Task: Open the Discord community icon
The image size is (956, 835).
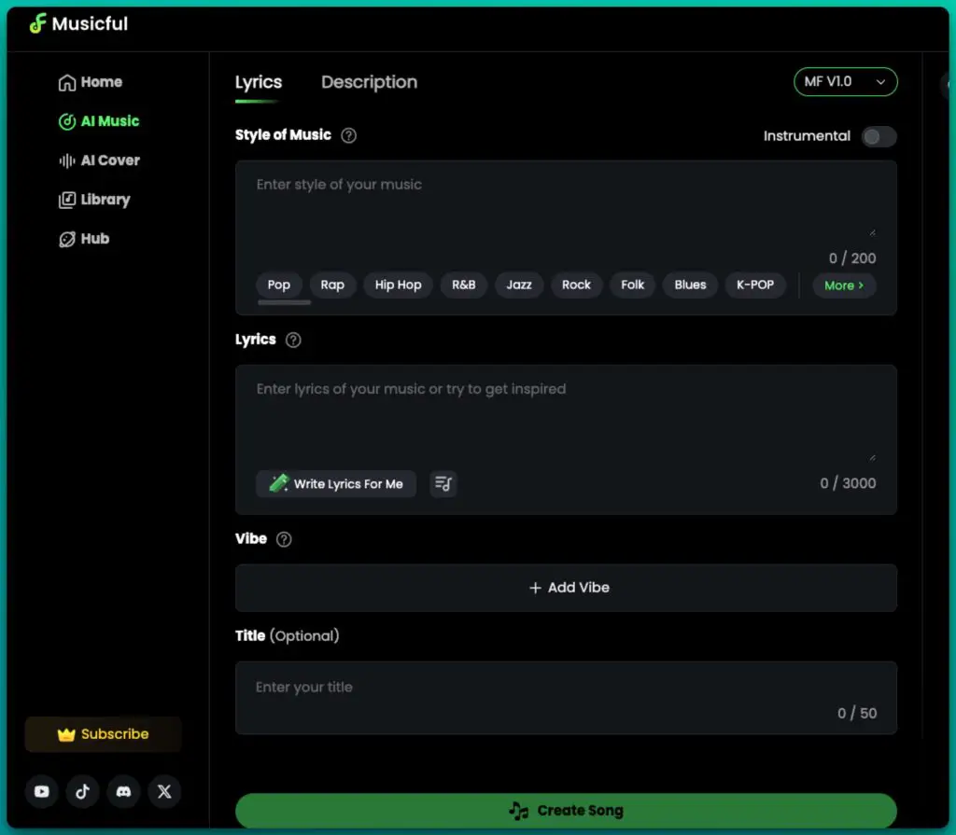Action: coord(123,791)
